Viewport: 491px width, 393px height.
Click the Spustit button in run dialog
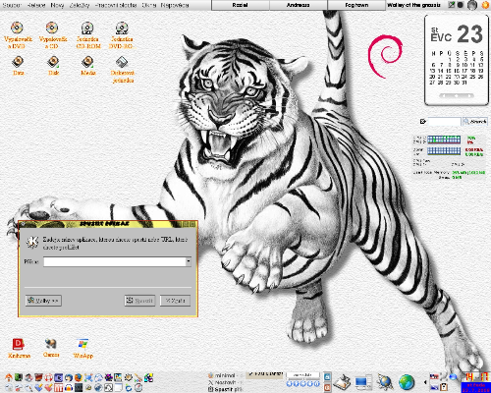click(x=139, y=301)
